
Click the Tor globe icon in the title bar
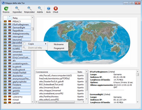click(x=3, y=3)
